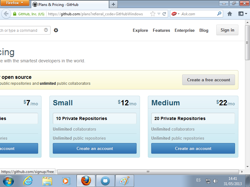Open the Windows Start button
This screenshot has height=187, width=250.
(x=8, y=181)
